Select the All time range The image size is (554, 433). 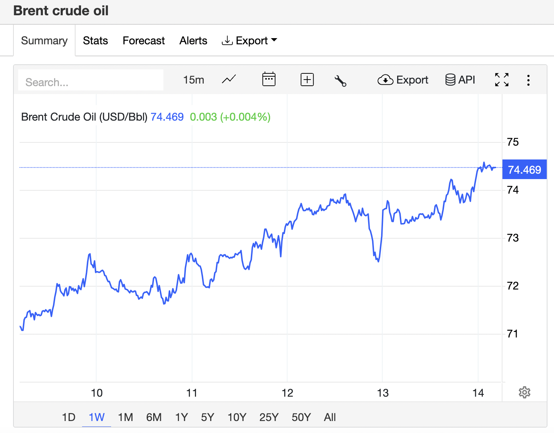tap(330, 417)
